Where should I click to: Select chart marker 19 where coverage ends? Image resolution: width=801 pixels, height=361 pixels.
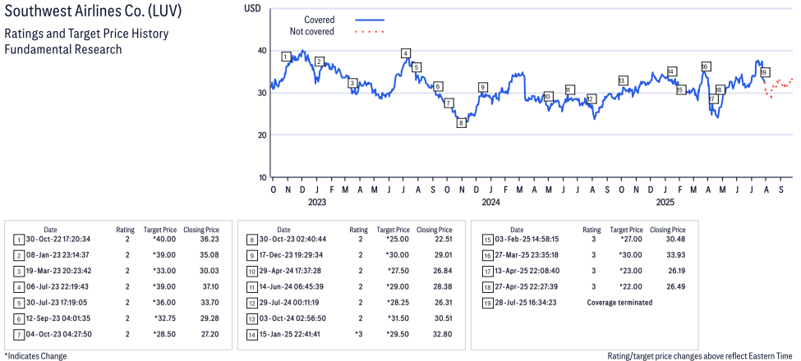click(x=764, y=72)
